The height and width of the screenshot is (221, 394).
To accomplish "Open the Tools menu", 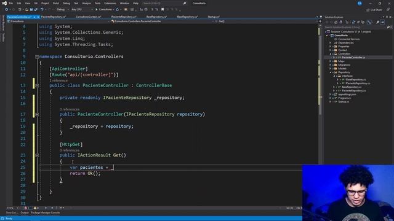I will [x=97, y=3].
